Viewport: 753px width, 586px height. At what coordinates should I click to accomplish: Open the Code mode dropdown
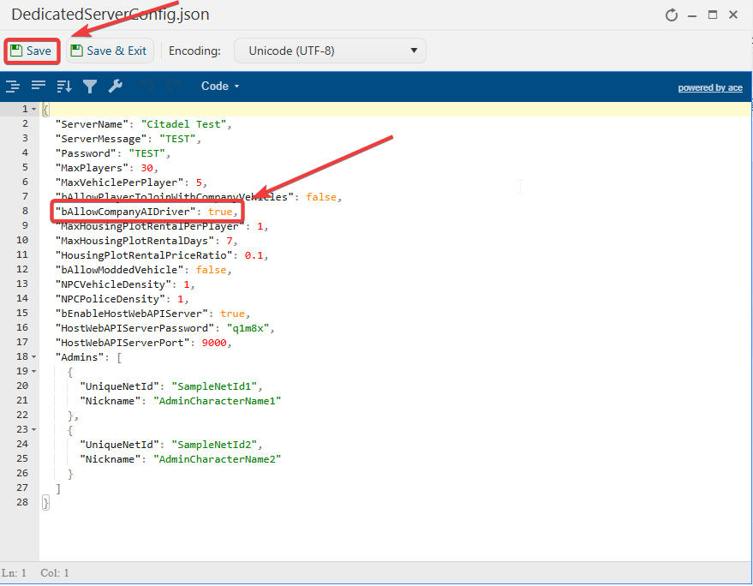(x=220, y=87)
